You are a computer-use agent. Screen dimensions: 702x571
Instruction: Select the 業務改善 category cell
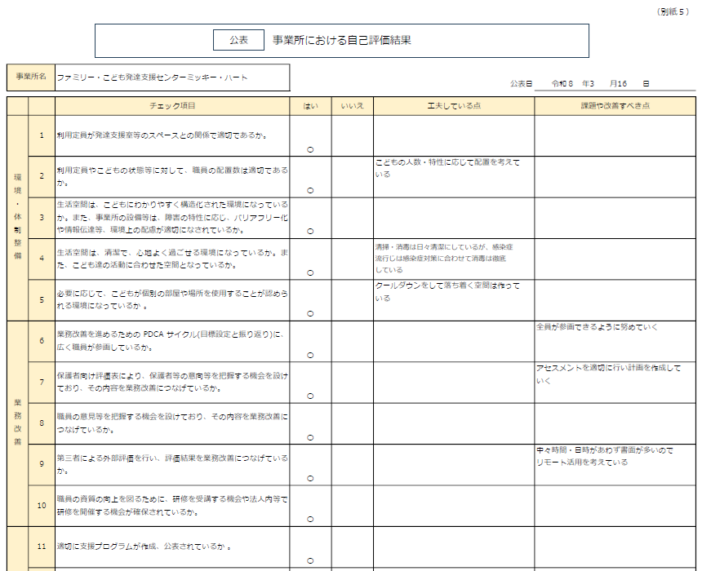point(17,423)
